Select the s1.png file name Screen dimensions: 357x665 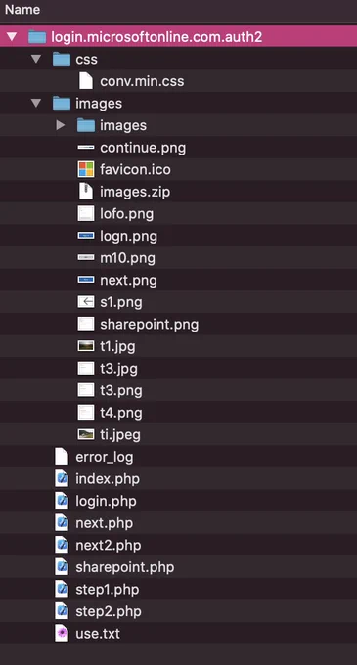121,302
